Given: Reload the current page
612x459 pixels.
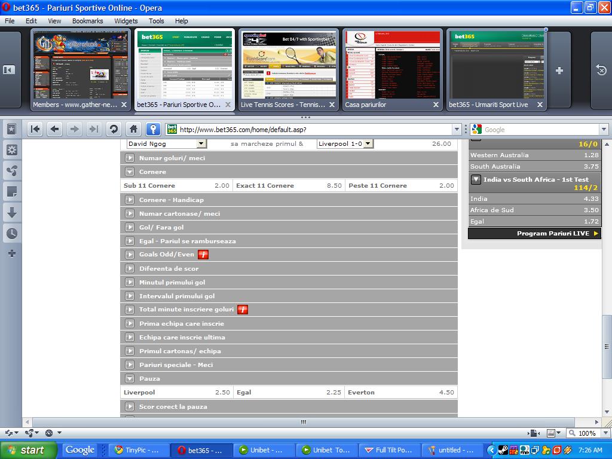Looking at the screenshot, I should [114, 129].
